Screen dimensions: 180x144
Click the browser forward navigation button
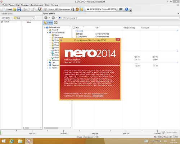[x=53, y=18]
